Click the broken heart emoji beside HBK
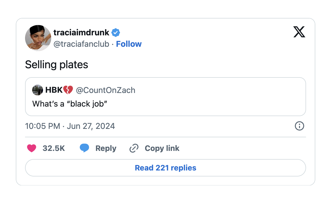The width and height of the screenshot is (336, 205). [68, 90]
